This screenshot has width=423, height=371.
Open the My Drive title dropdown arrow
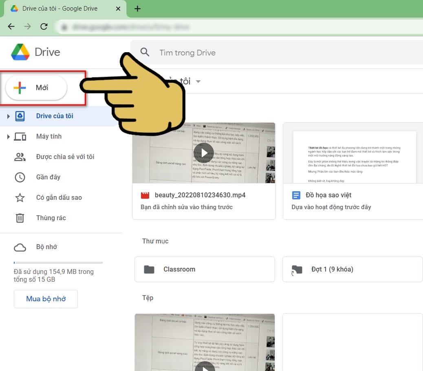[x=198, y=82]
